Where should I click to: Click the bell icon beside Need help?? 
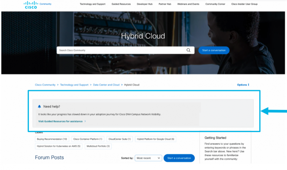click(40, 106)
